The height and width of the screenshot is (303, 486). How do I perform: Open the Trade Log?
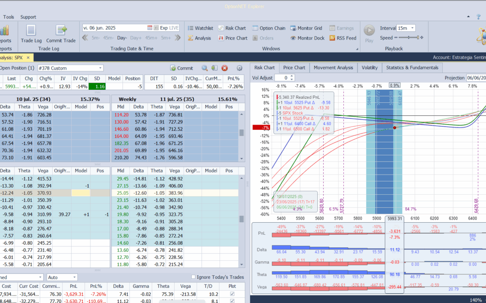pyautogui.click(x=31, y=34)
